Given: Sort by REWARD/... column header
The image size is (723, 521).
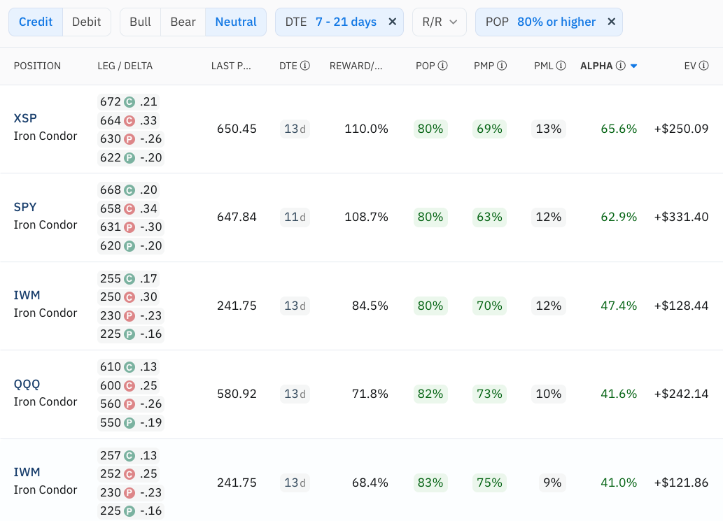Looking at the screenshot, I should click(x=356, y=66).
